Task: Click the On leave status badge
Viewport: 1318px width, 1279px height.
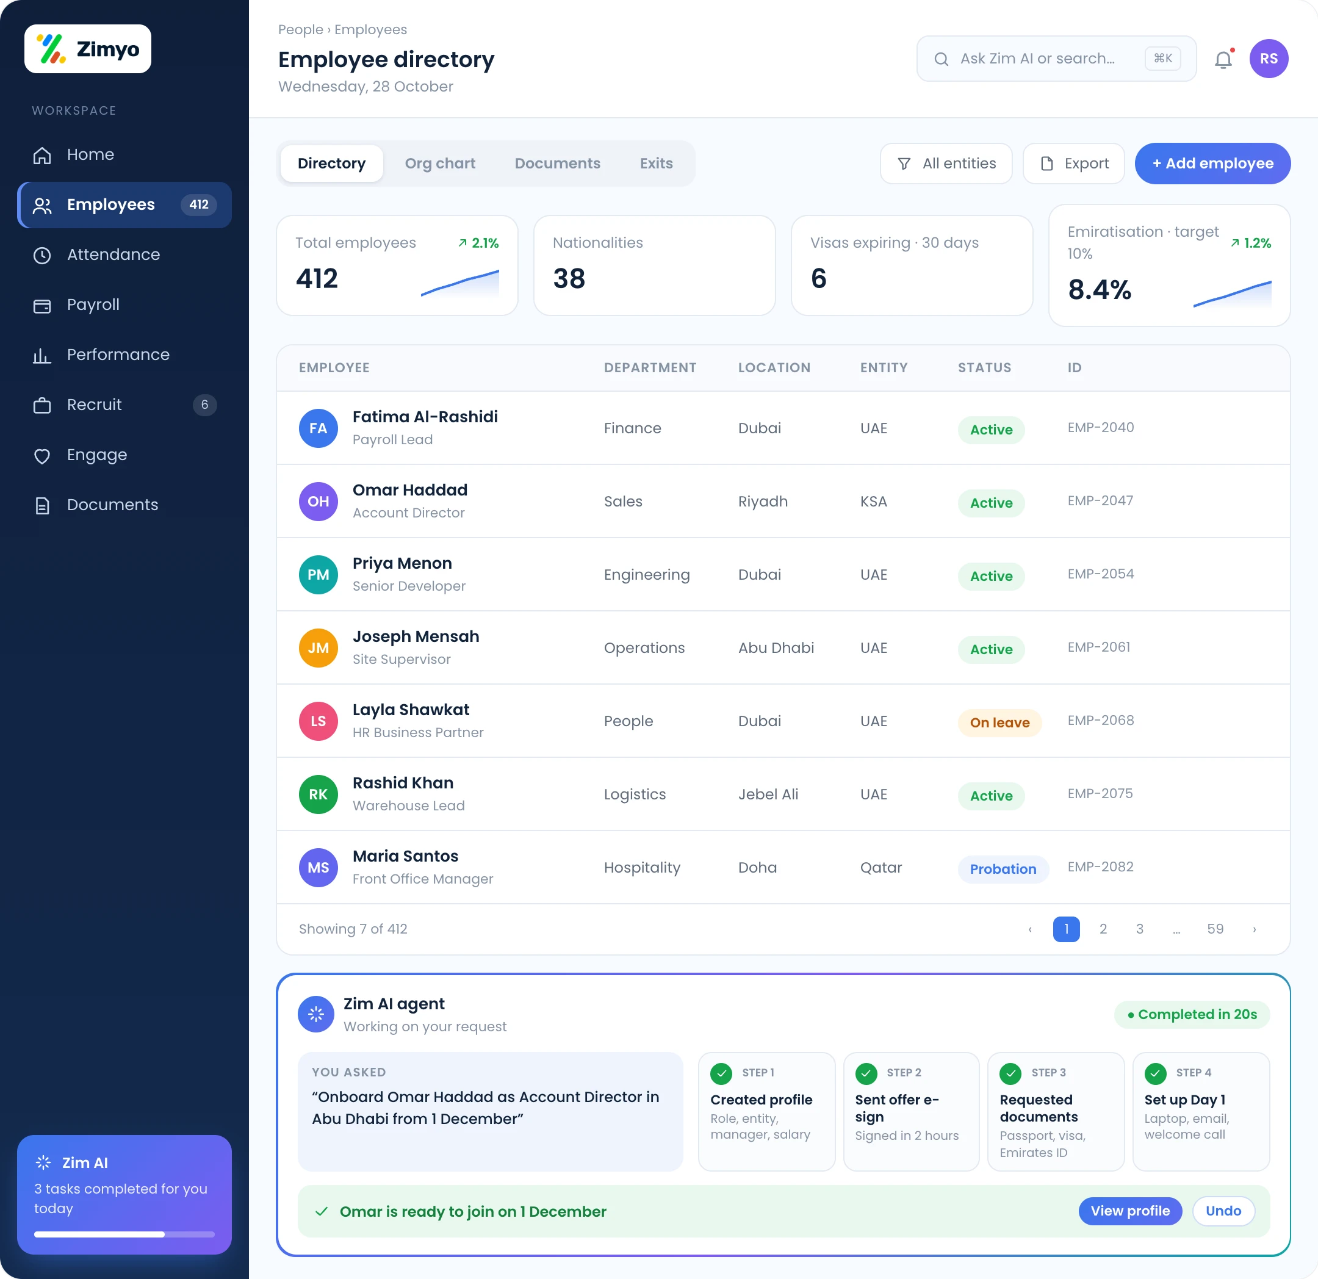Action: (999, 723)
